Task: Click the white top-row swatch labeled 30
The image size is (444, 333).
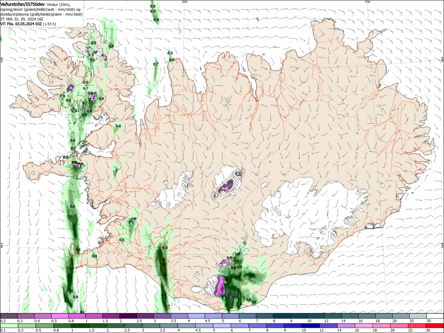Action: [x=435, y=316]
